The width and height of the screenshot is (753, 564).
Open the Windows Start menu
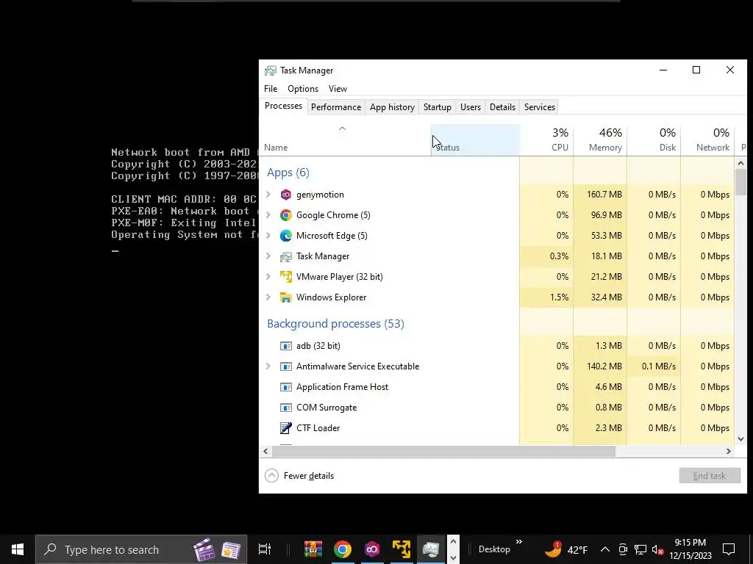(18, 549)
